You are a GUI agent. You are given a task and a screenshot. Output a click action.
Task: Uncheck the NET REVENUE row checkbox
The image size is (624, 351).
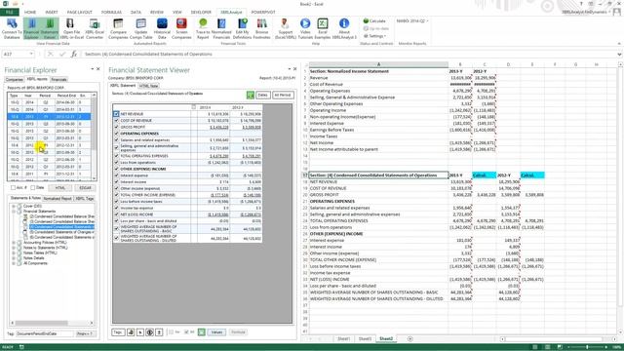(x=116, y=114)
